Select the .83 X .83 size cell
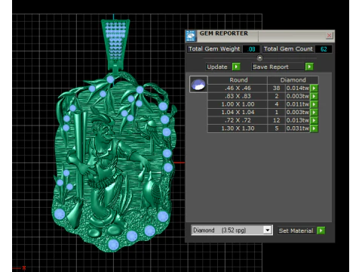This screenshot has width=362, height=272. click(x=238, y=96)
